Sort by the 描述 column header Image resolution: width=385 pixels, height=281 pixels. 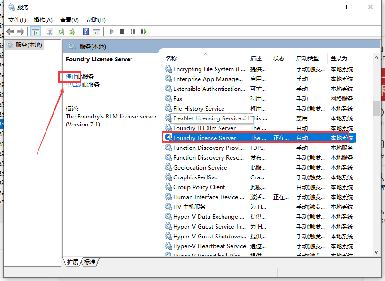(x=259, y=58)
